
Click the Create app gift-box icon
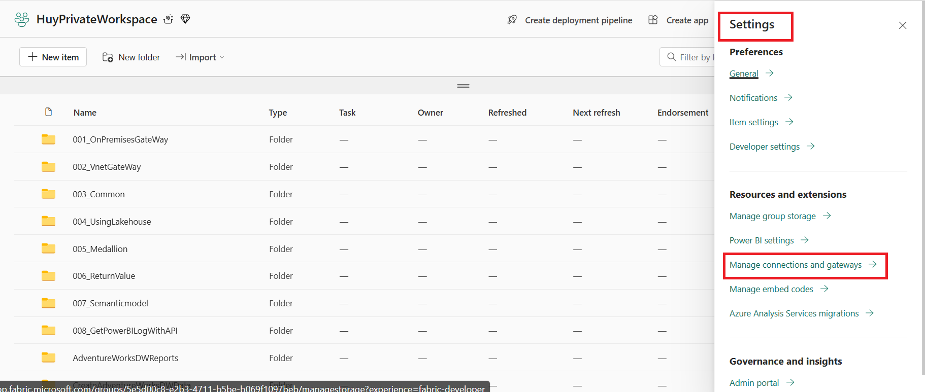point(653,20)
